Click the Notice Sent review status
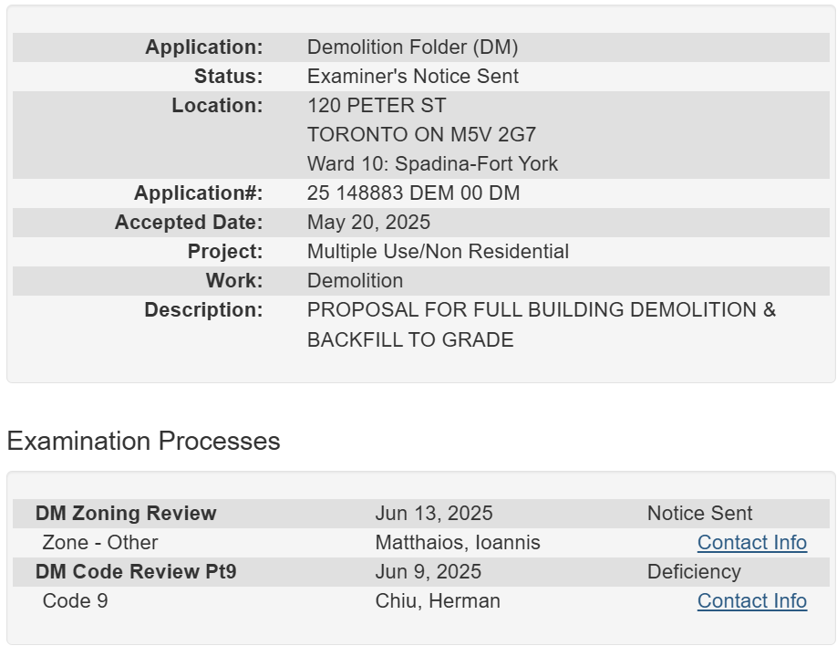 click(699, 514)
